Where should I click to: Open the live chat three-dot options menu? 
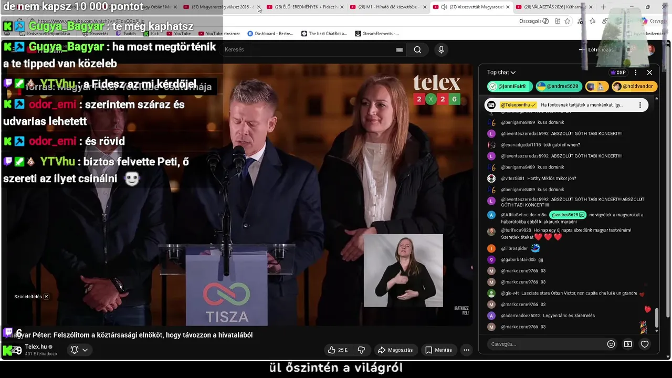pos(635,72)
